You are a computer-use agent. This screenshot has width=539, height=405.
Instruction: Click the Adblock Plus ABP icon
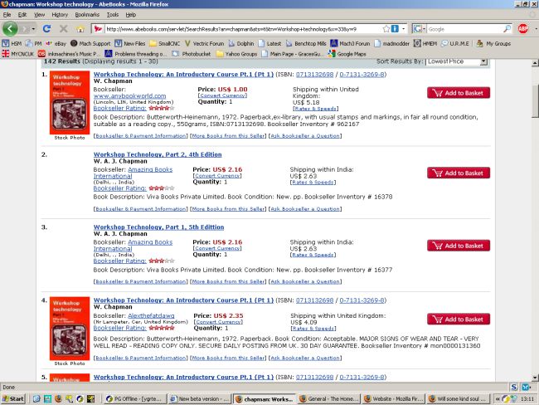[523, 28]
